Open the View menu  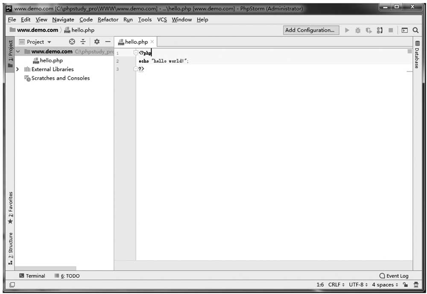coord(41,20)
